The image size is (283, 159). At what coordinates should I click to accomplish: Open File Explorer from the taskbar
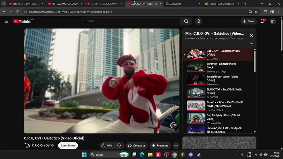coord(150,155)
